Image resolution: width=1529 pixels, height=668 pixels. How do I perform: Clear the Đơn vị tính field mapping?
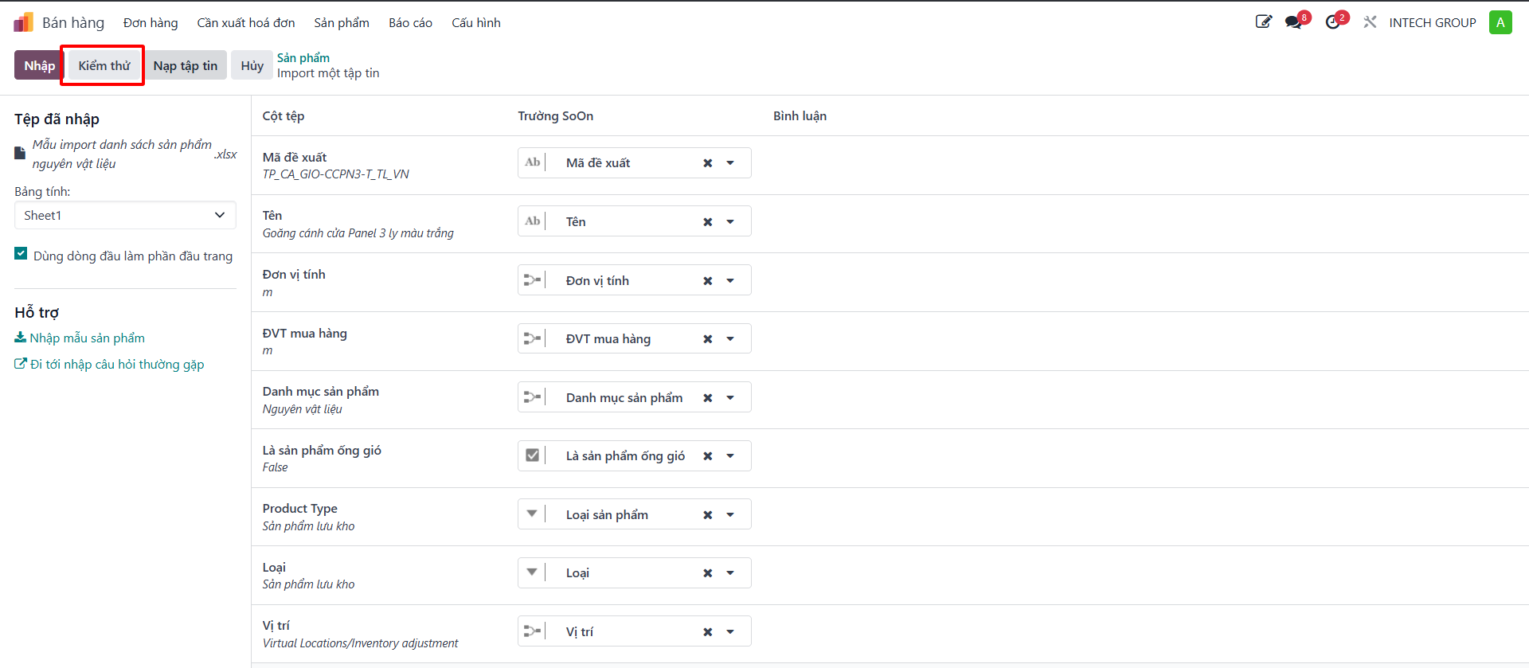(707, 281)
